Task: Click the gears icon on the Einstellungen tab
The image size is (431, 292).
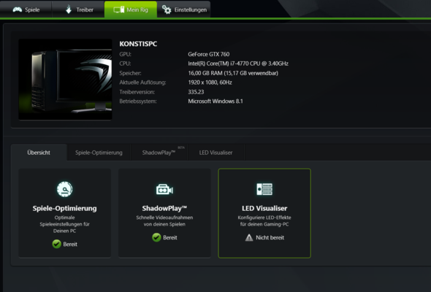Action: tap(167, 9)
